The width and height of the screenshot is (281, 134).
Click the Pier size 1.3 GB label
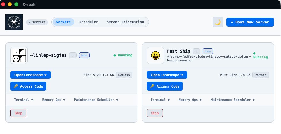pyautogui.click(x=99, y=75)
